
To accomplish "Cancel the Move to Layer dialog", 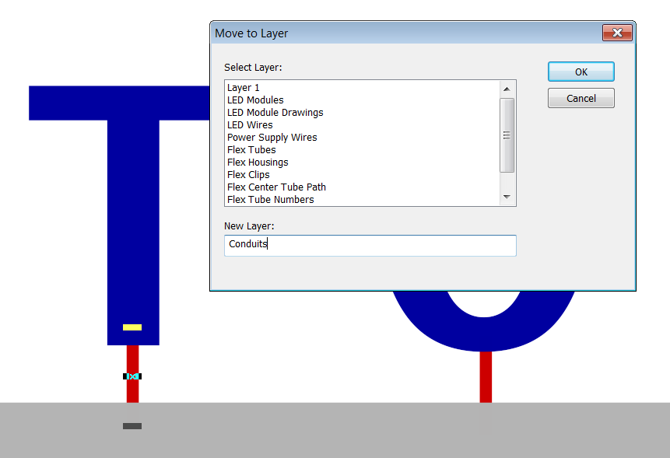I will click(x=581, y=99).
